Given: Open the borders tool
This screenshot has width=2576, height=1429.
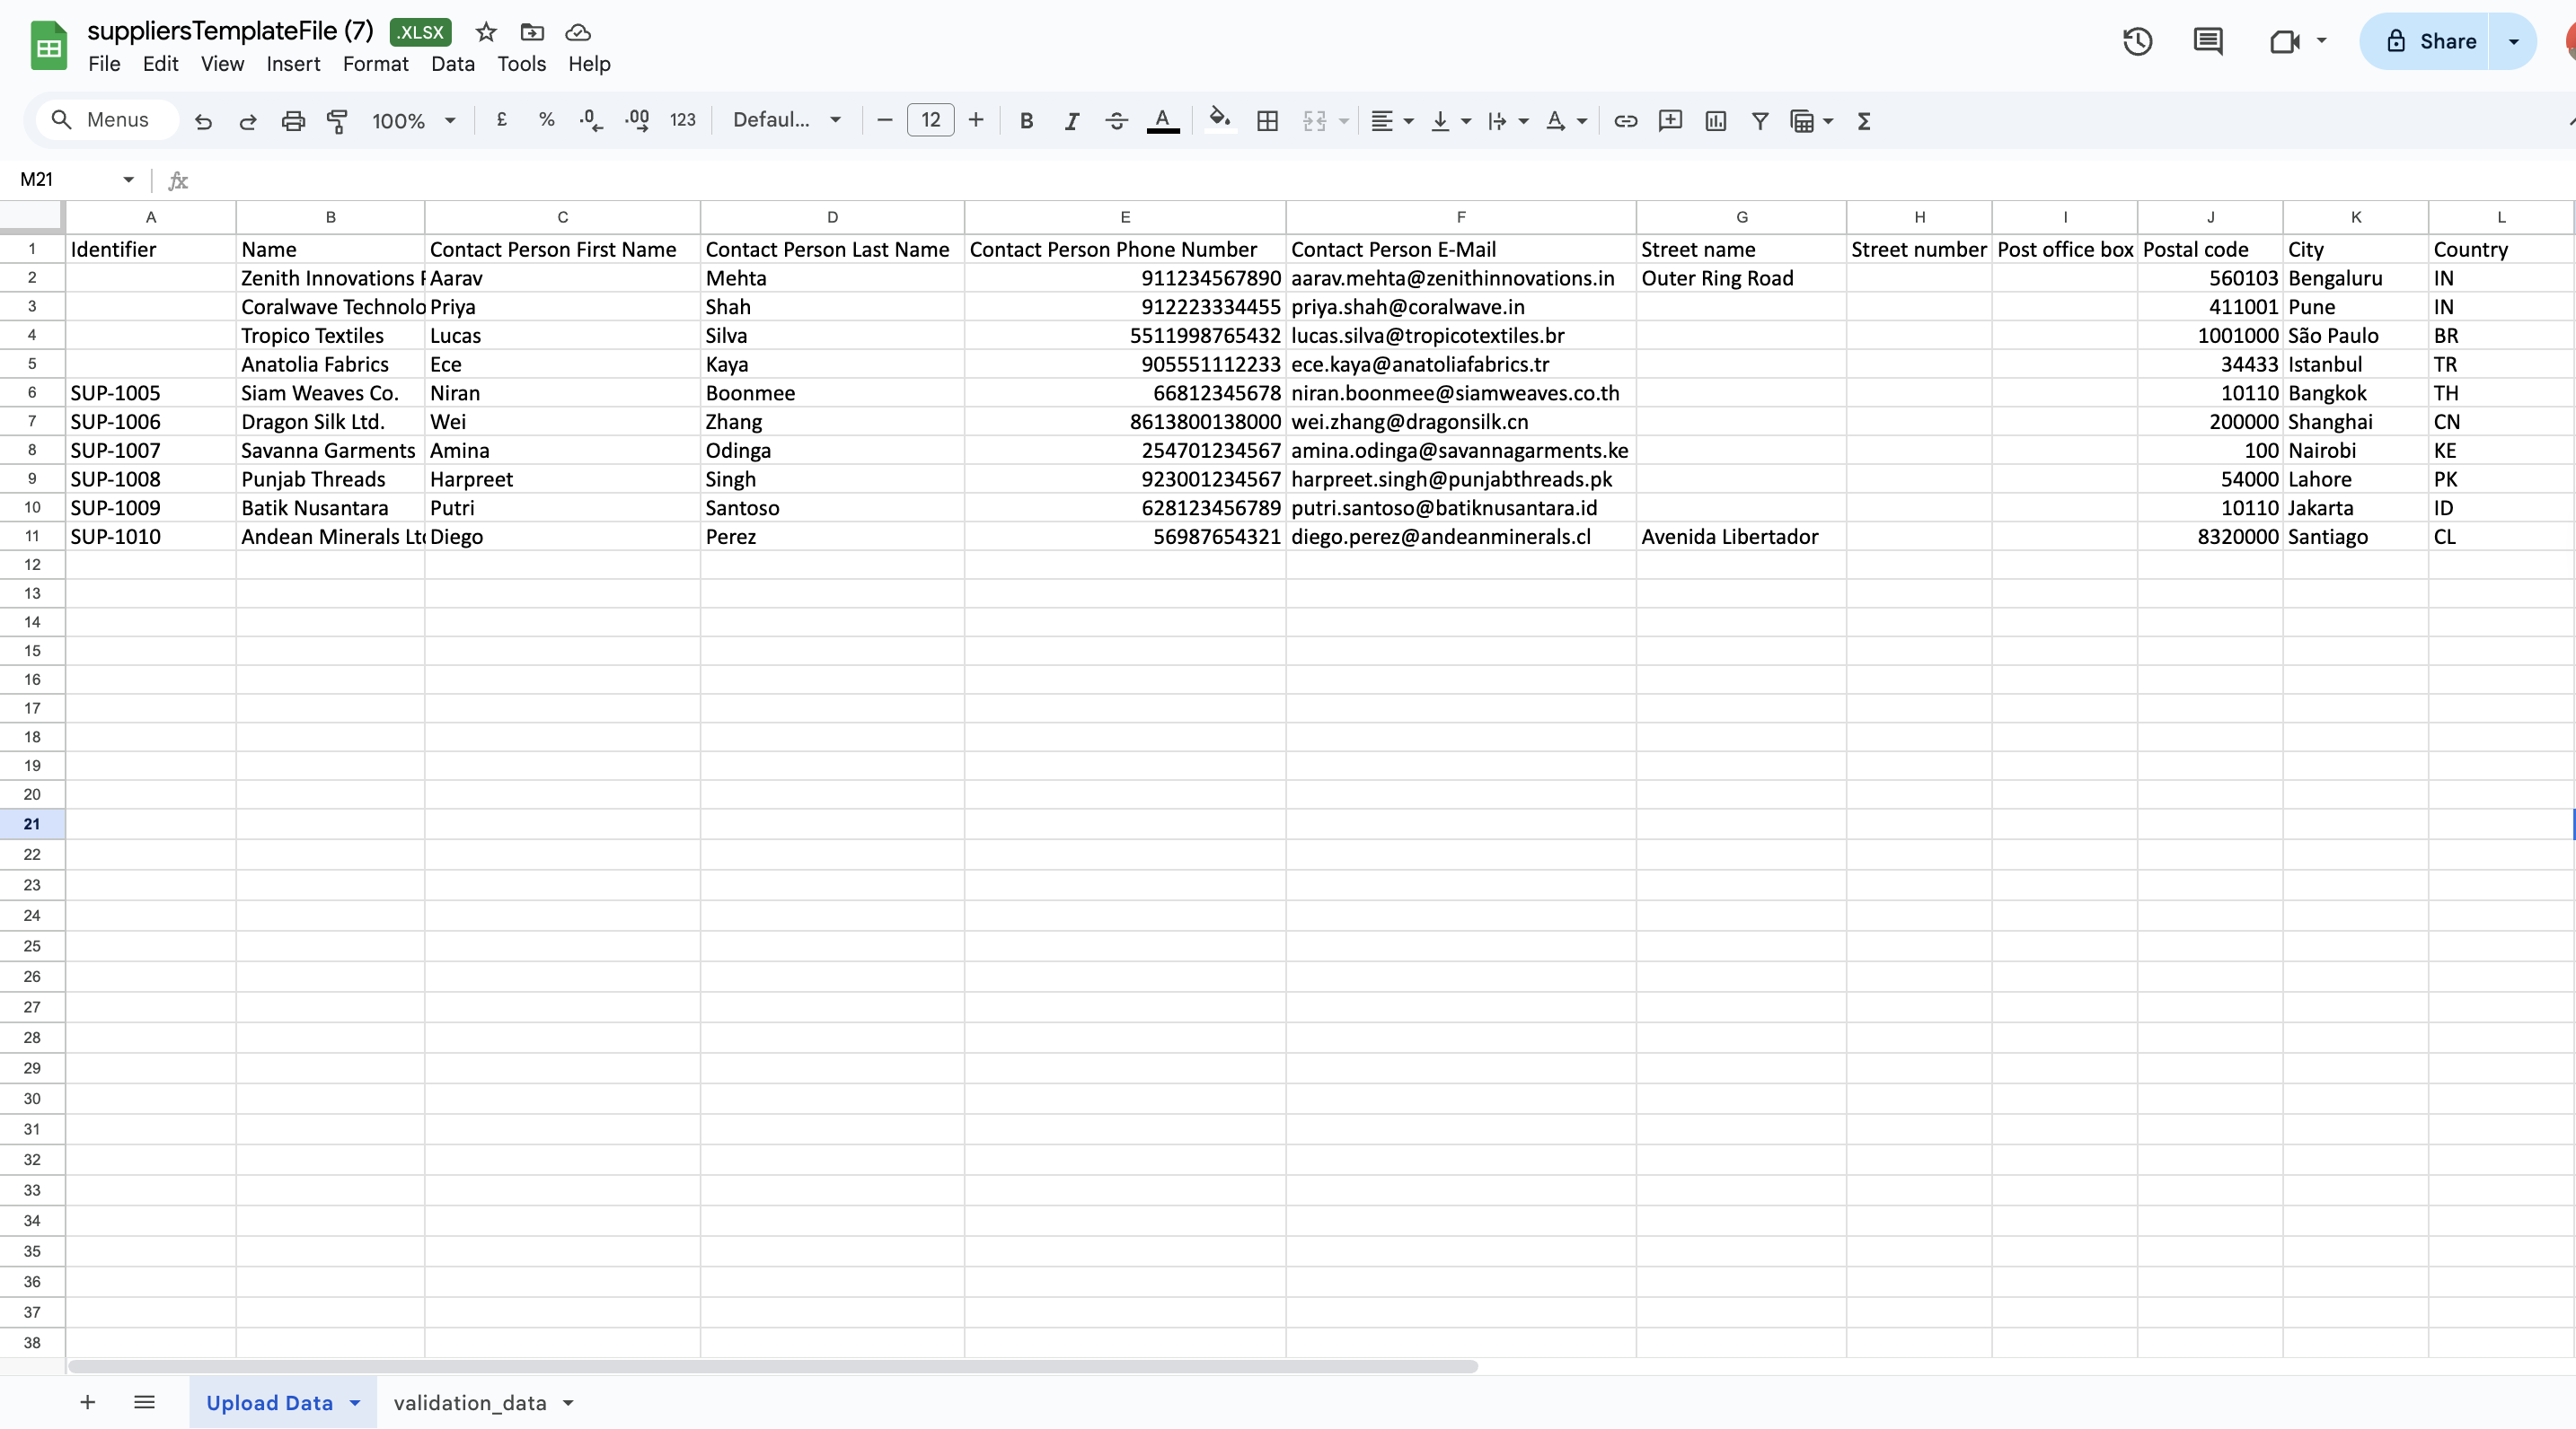Looking at the screenshot, I should point(1267,121).
